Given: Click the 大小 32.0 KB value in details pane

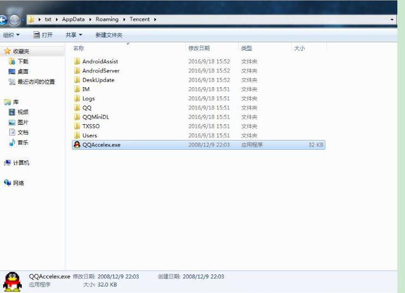Looking at the screenshot, I should click(107, 284).
